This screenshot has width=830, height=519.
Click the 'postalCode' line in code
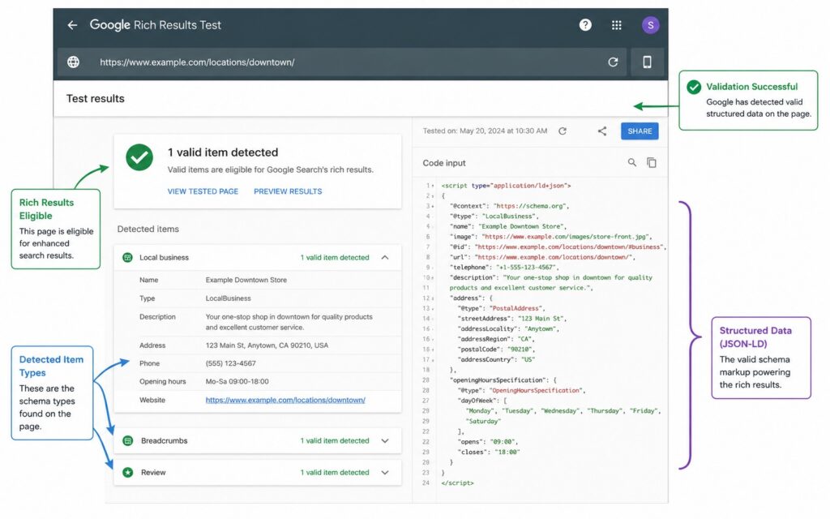tap(496, 350)
